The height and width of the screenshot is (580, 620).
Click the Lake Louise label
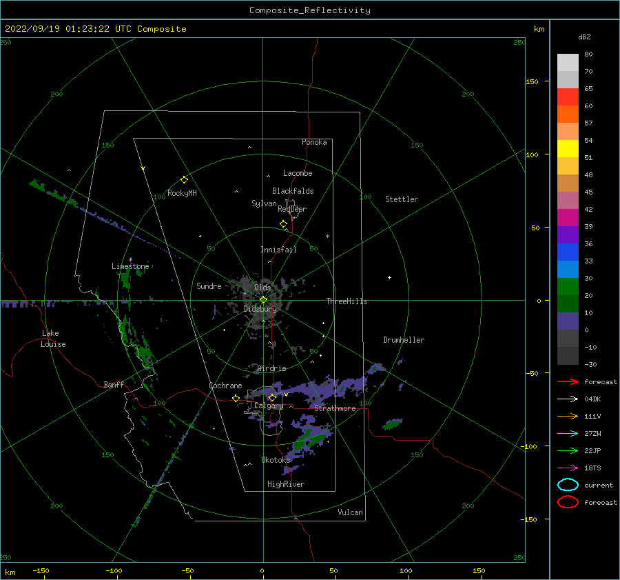[x=53, y=339]
